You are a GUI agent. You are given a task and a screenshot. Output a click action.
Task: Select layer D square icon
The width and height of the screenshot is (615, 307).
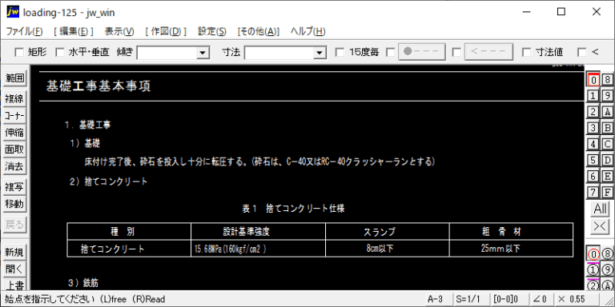(x=608, y=160)
